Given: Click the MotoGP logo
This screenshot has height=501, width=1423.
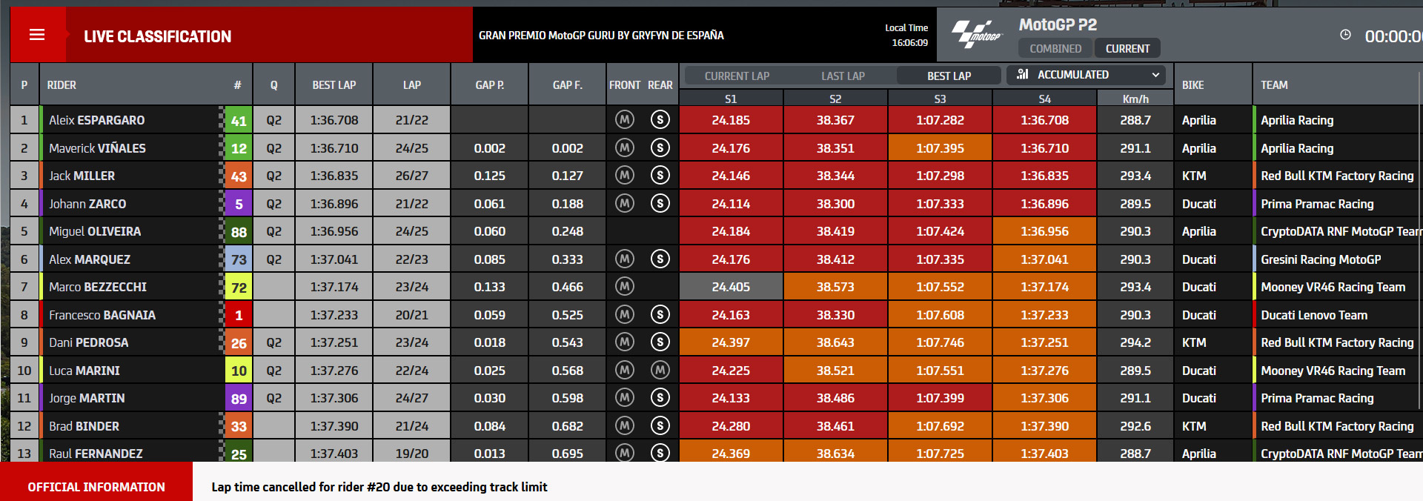Looking at the screenshot, I should tap(977, 35).
